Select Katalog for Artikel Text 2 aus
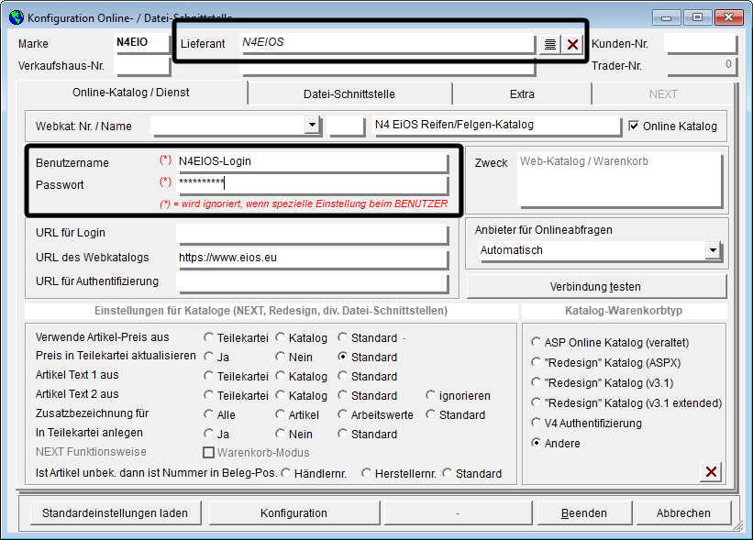 tap(281, 395)
